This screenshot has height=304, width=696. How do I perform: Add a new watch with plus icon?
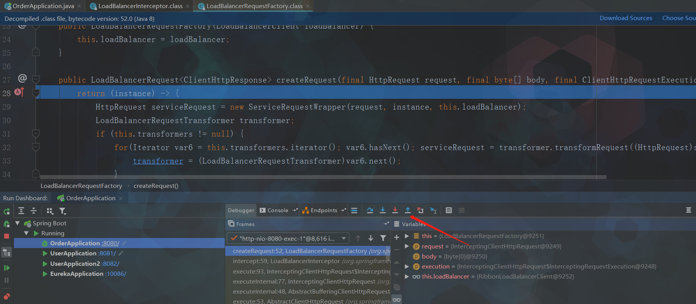pyautogui.click(x=397, y=237)
